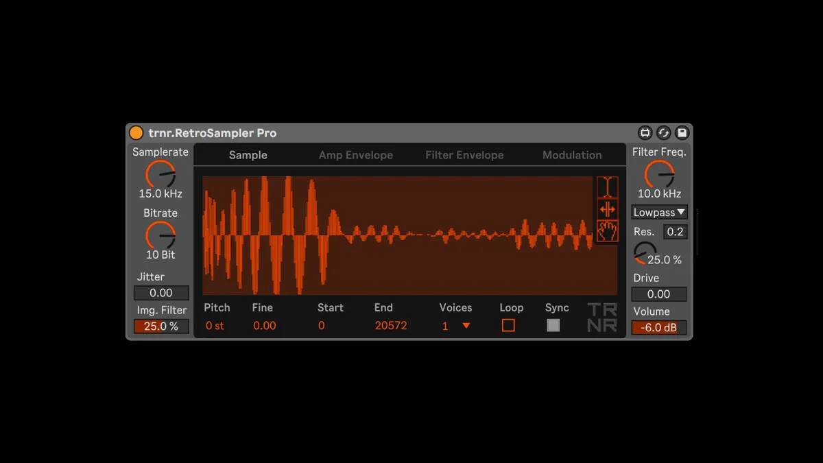Image resolution: width=823 pixels, height=463 pixels.
Task: Click the circular arrows reload icon
Action: (x=663, y=133)
